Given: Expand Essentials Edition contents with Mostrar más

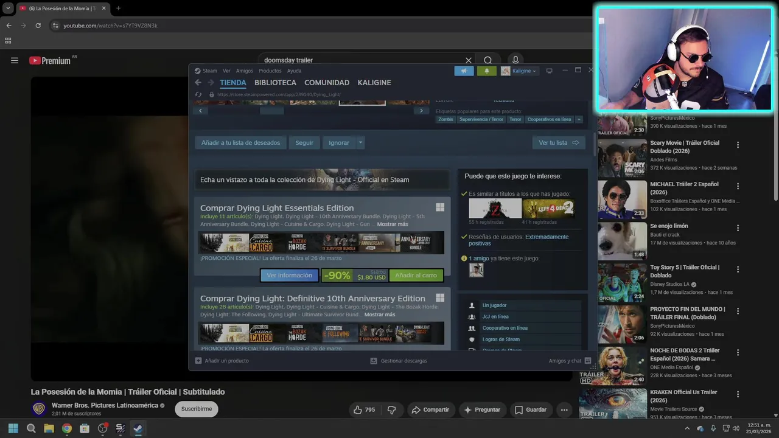Looking at the screenshot, I should [x=393, y=224].
